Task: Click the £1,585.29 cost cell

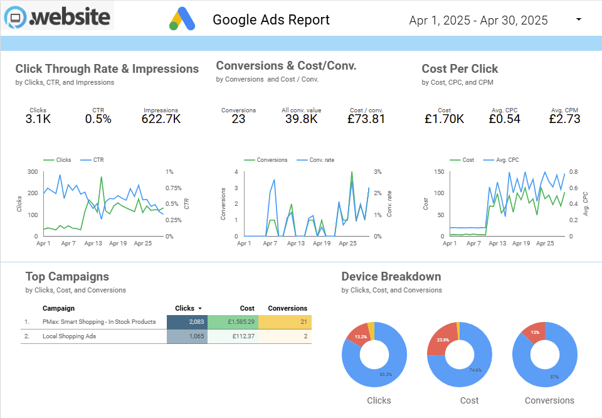Action: pos(233,322)
